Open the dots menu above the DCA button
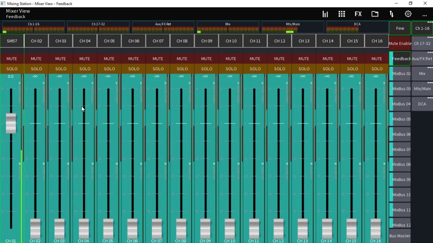 pos(430,98)
